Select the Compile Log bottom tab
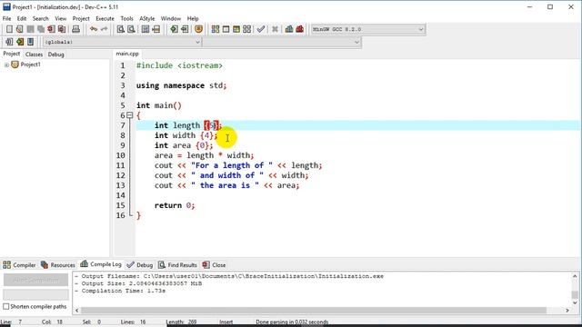 tap(101, 264)
